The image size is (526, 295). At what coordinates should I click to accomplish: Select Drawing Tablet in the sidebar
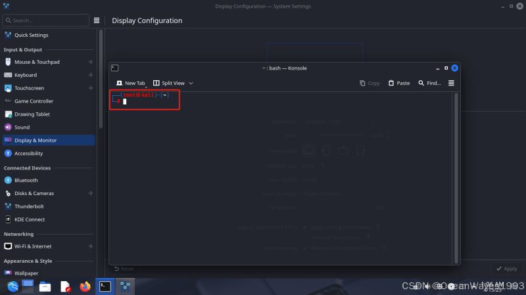tap(32, 114)
